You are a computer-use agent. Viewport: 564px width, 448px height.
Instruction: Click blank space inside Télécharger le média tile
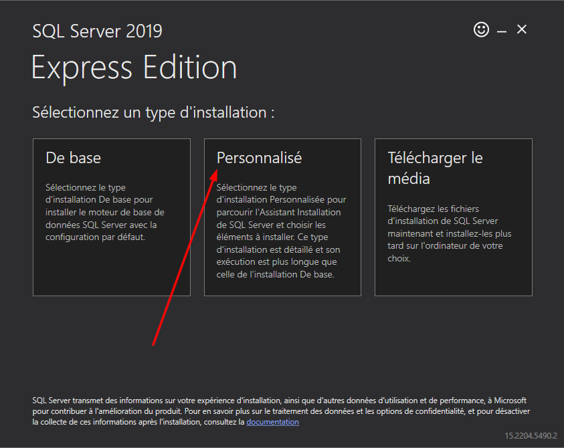pyautogui.click(x=453, y=279)
